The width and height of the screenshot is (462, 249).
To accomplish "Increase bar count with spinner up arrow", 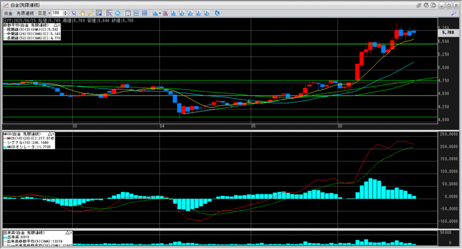I will pyautogui.click(x=66, y=12).
